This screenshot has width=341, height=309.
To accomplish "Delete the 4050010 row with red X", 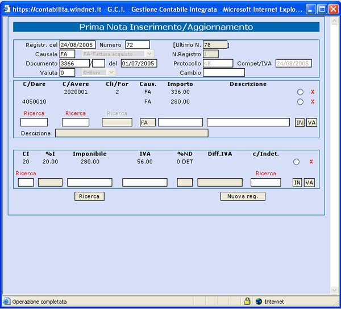I will pos(313,101).
